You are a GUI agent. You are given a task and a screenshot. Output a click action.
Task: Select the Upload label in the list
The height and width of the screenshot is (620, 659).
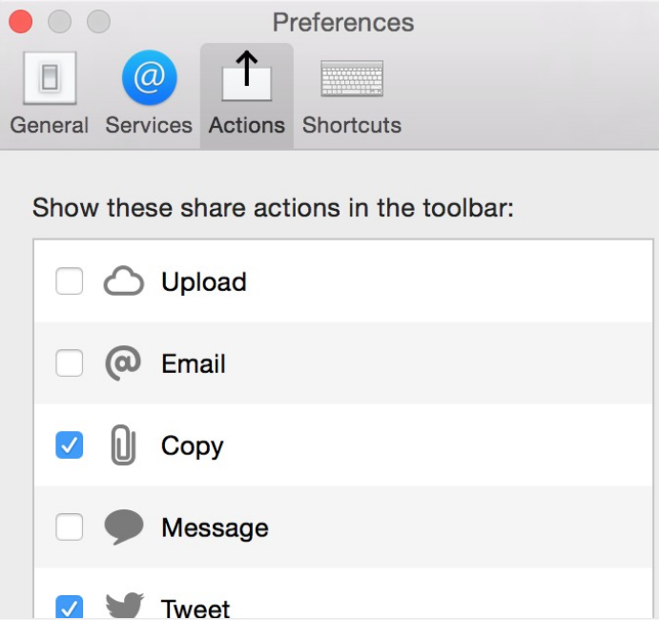coord(204,282)
